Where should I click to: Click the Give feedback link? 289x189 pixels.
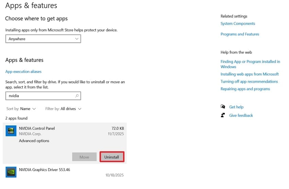click(241, 115)
